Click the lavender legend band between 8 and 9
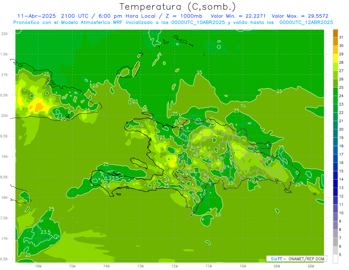The image size is (349, 270). (x=335, y=225)
